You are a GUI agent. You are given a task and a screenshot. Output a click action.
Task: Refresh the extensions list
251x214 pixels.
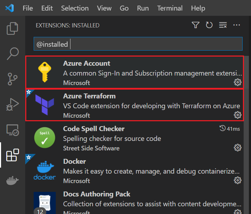(209, 25)
